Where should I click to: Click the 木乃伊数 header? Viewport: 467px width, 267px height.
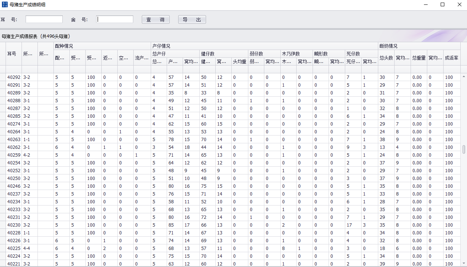[291, 54]
